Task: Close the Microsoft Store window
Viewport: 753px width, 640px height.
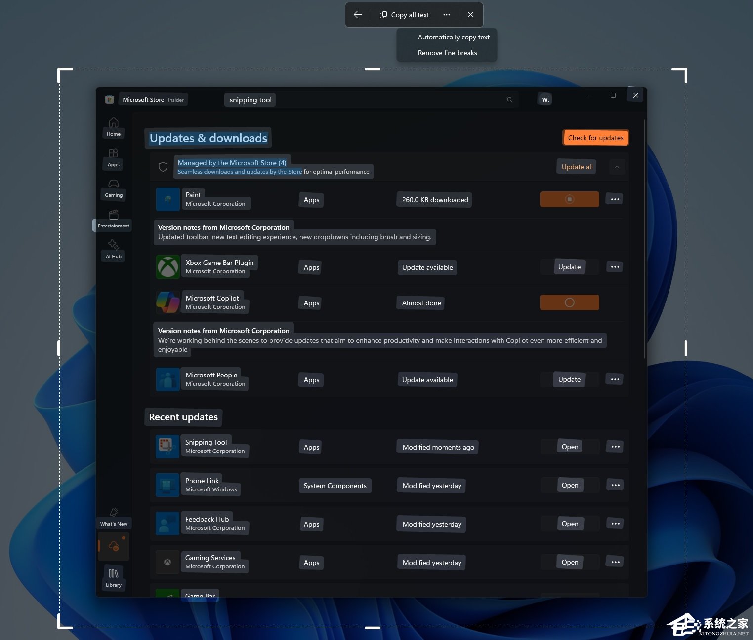Action: [636, 95]
